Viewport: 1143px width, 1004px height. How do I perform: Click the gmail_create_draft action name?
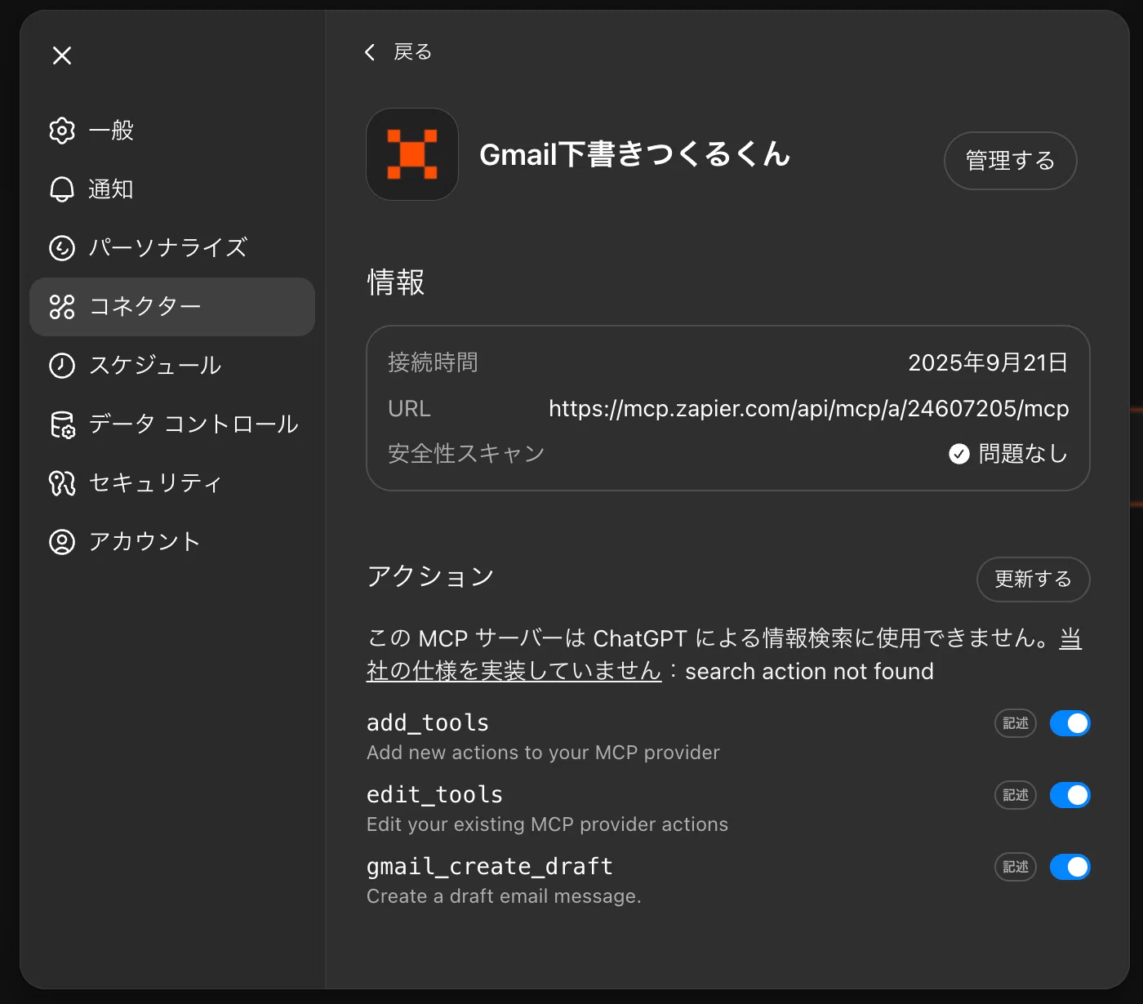[490, 866]
